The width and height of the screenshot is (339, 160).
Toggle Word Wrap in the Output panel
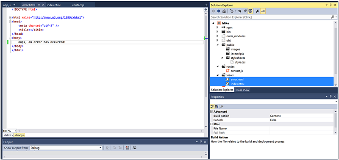(135, 148)
